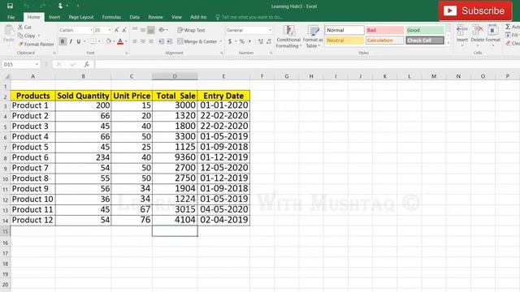Decrease cell indent
Image resolution: width=520 pixels, height=292 pixels.
[161, 41]
